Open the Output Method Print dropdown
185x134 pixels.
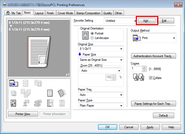(x=154, y=38)
